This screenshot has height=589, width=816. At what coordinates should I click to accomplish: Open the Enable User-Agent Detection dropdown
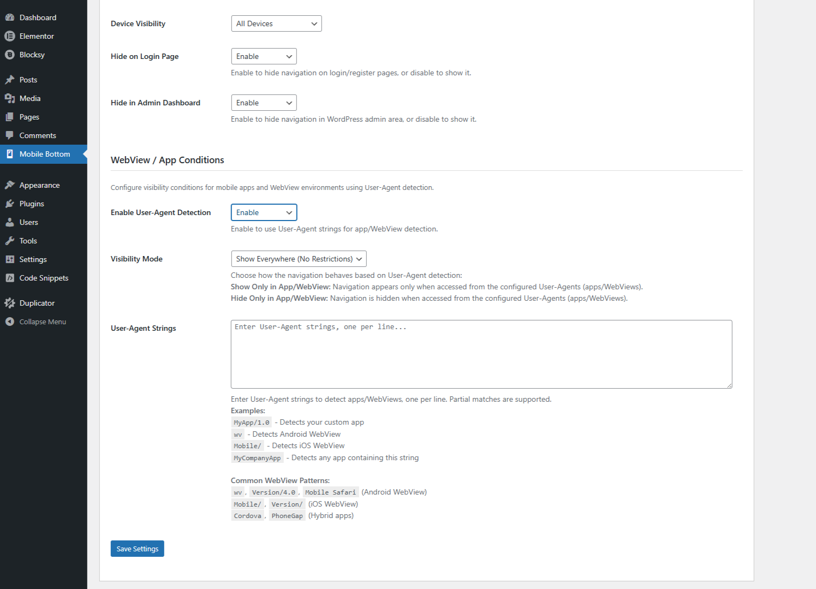(x=264, y=212)
